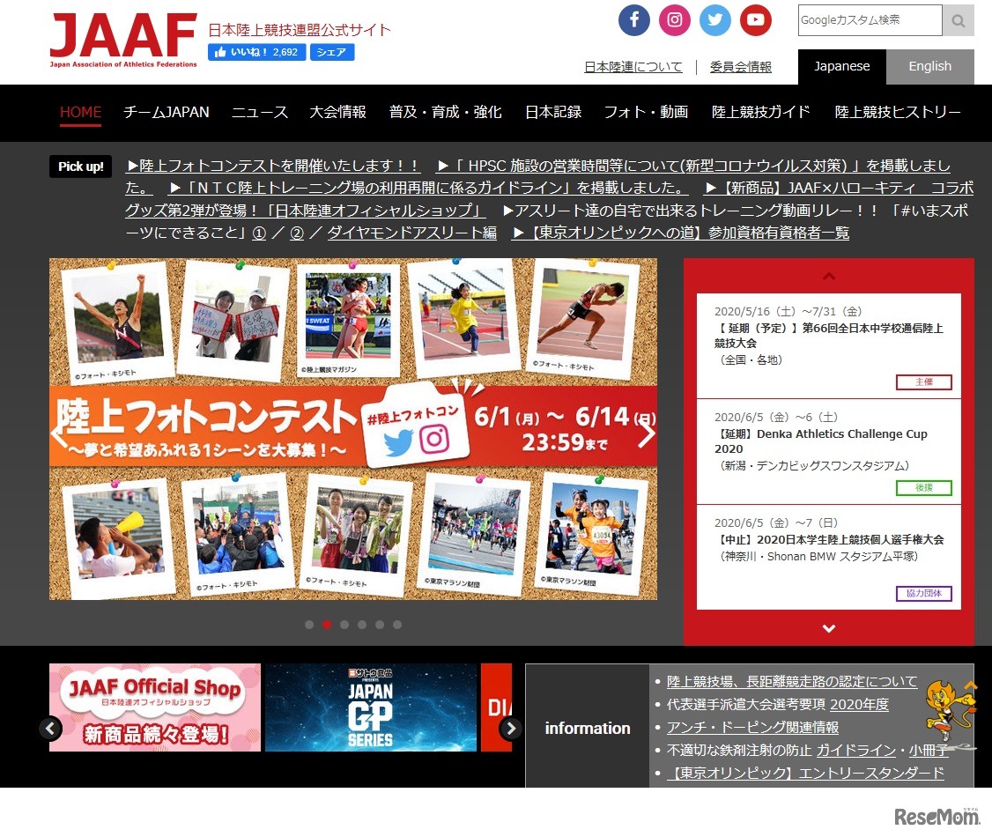Open 陸上競技場、長距離競走路の認定について link
This screenshot has width=992, height=837.
coord(792,681)
